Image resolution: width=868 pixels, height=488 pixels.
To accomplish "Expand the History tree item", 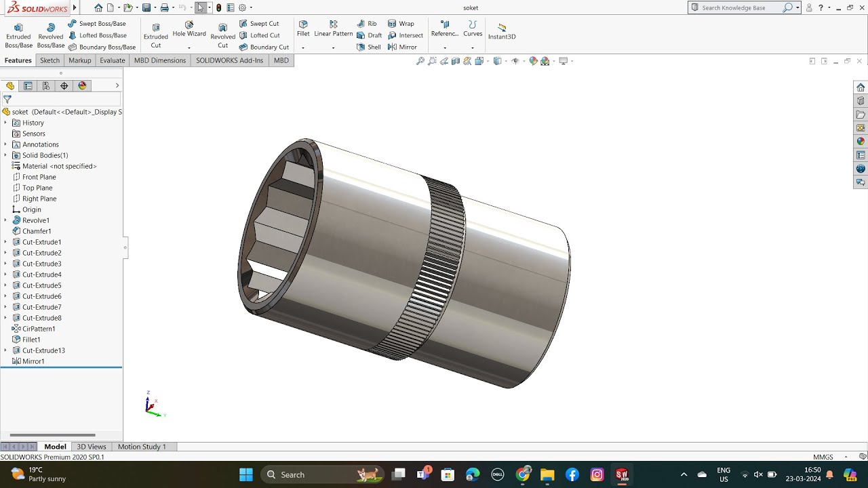I will pos(5,123).
